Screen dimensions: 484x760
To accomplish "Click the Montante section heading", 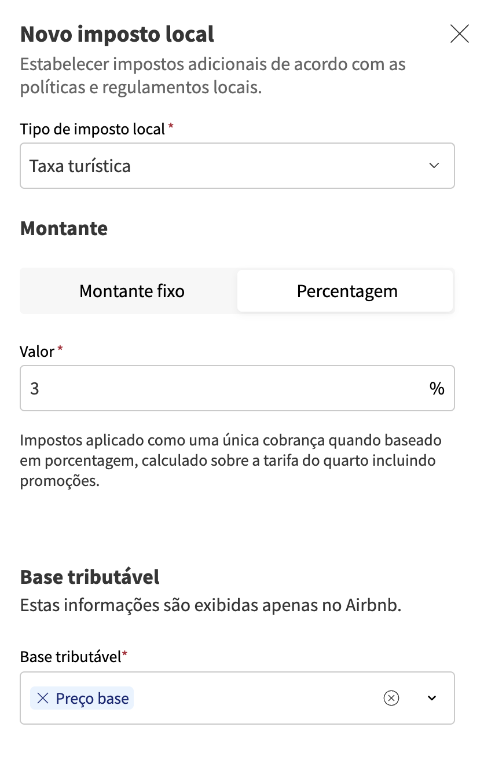I will click(64, 228).
